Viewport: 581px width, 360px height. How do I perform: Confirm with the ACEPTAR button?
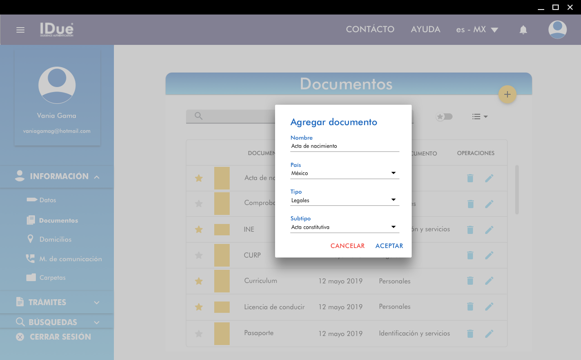tap(389, 246)
